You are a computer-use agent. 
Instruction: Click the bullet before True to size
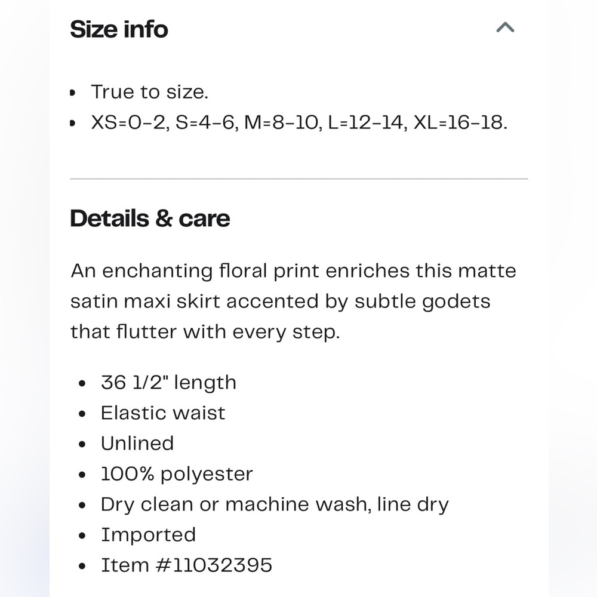tap(73, 93)
